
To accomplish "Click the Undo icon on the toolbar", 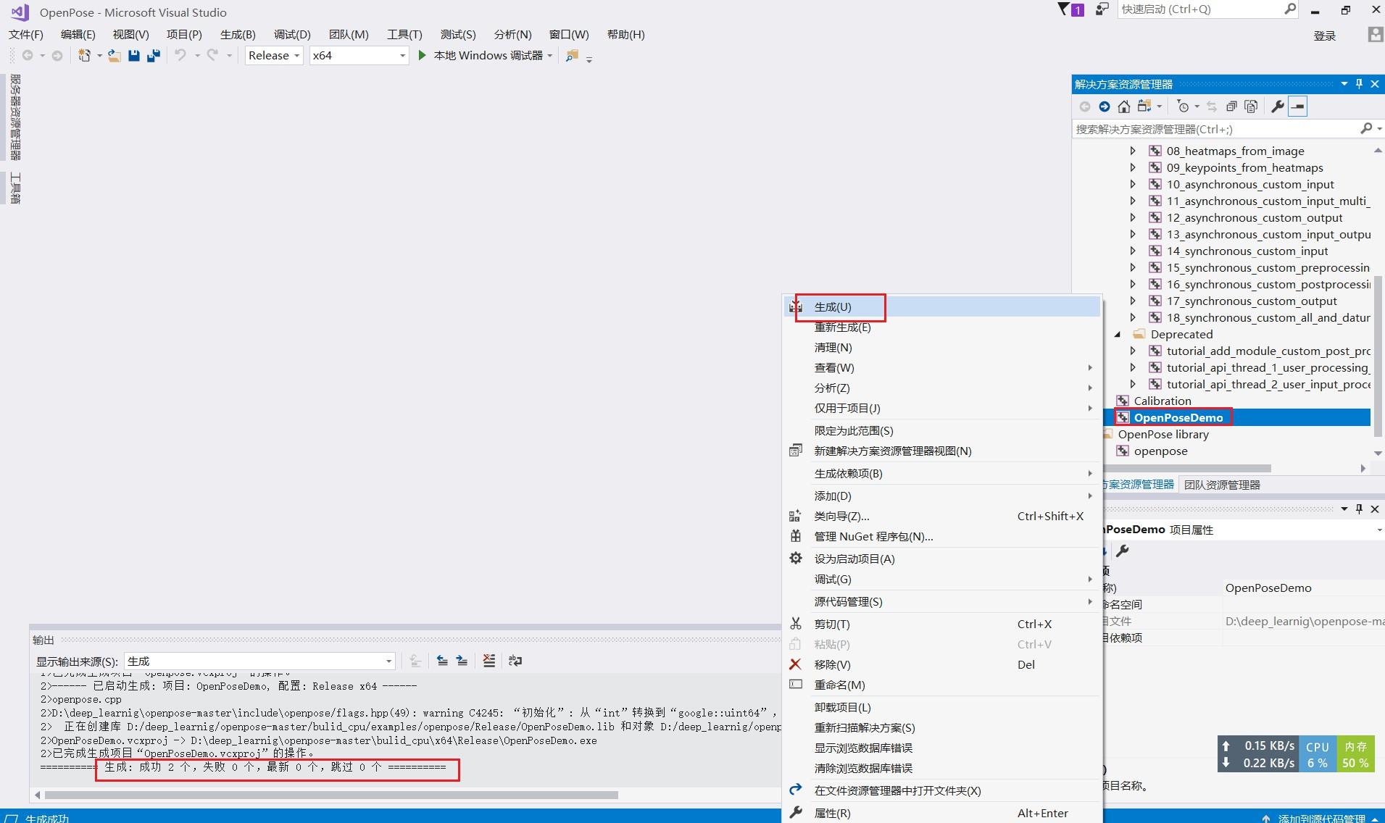I will click(x=180, y=55).
